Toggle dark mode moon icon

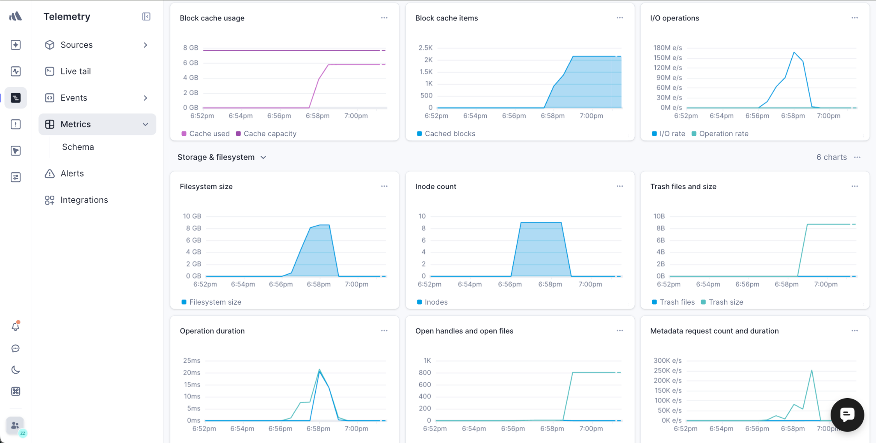[16, 370]
